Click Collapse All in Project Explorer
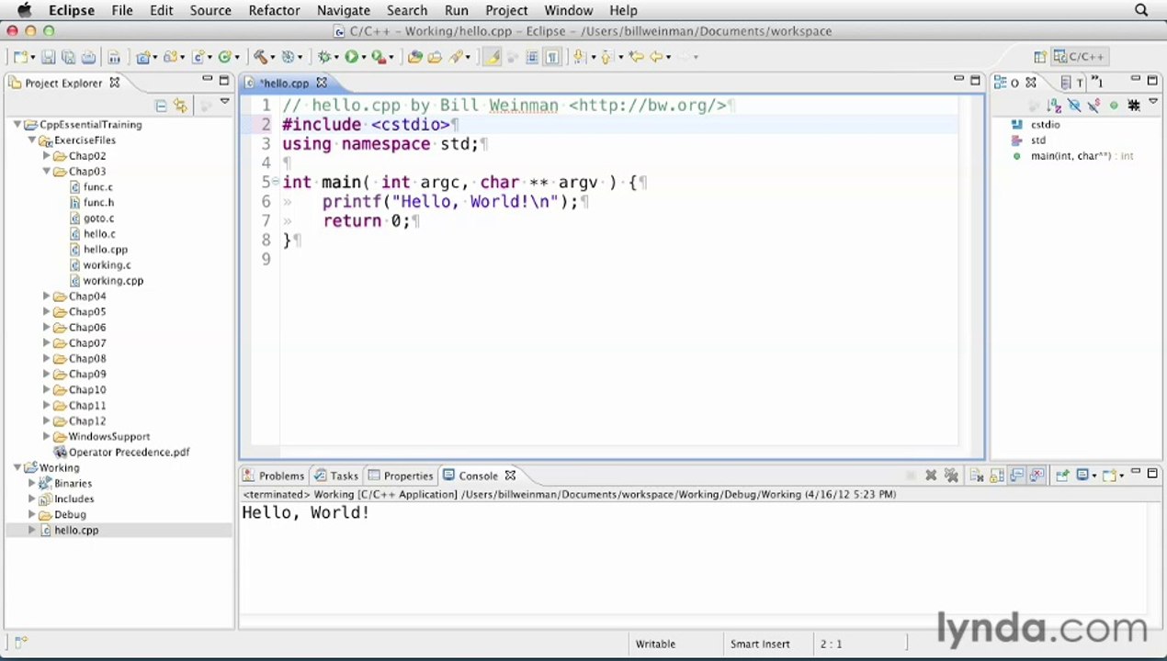The height and width of the screenshot is (661, 1167). pos(161,106)
